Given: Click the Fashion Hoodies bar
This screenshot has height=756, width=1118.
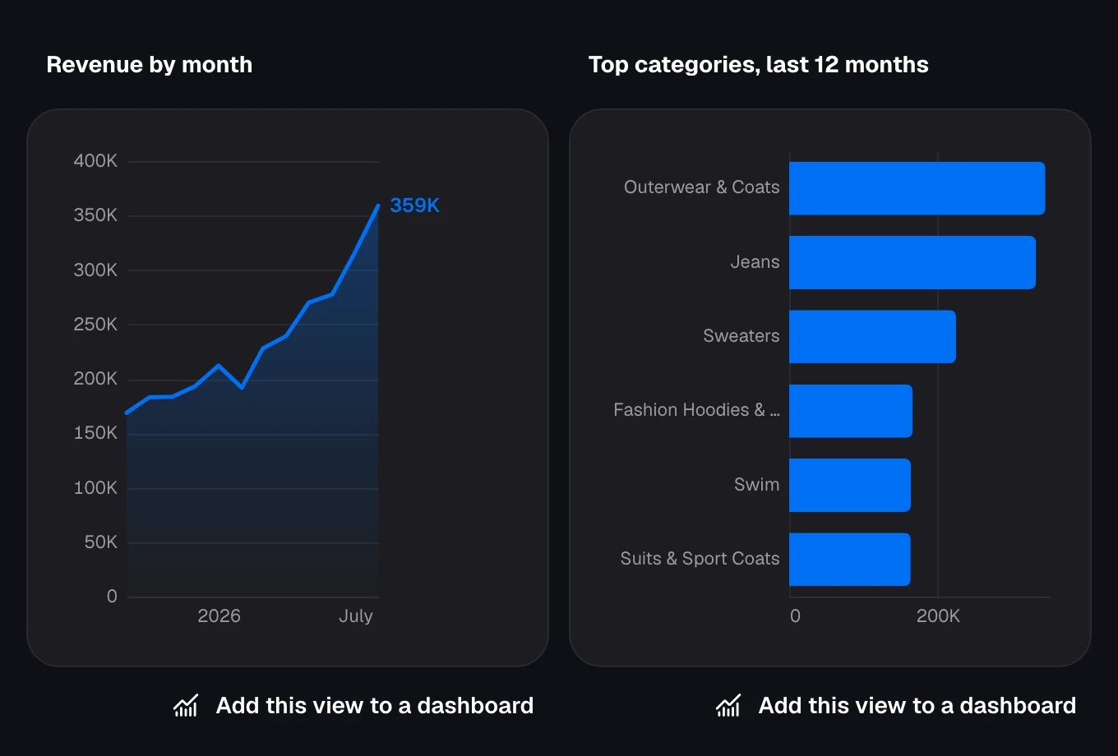Looking at the screenshot, I should (851, 411).
